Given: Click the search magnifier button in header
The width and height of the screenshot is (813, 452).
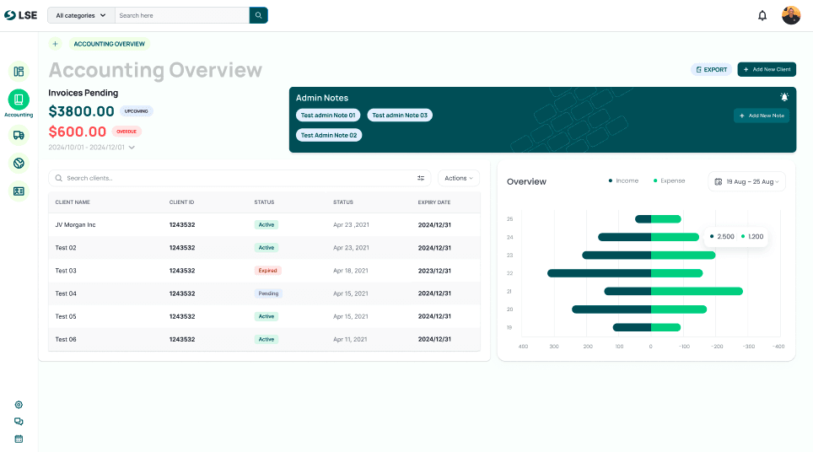Looking at the screenshot, I should click(x=258, y=15).
